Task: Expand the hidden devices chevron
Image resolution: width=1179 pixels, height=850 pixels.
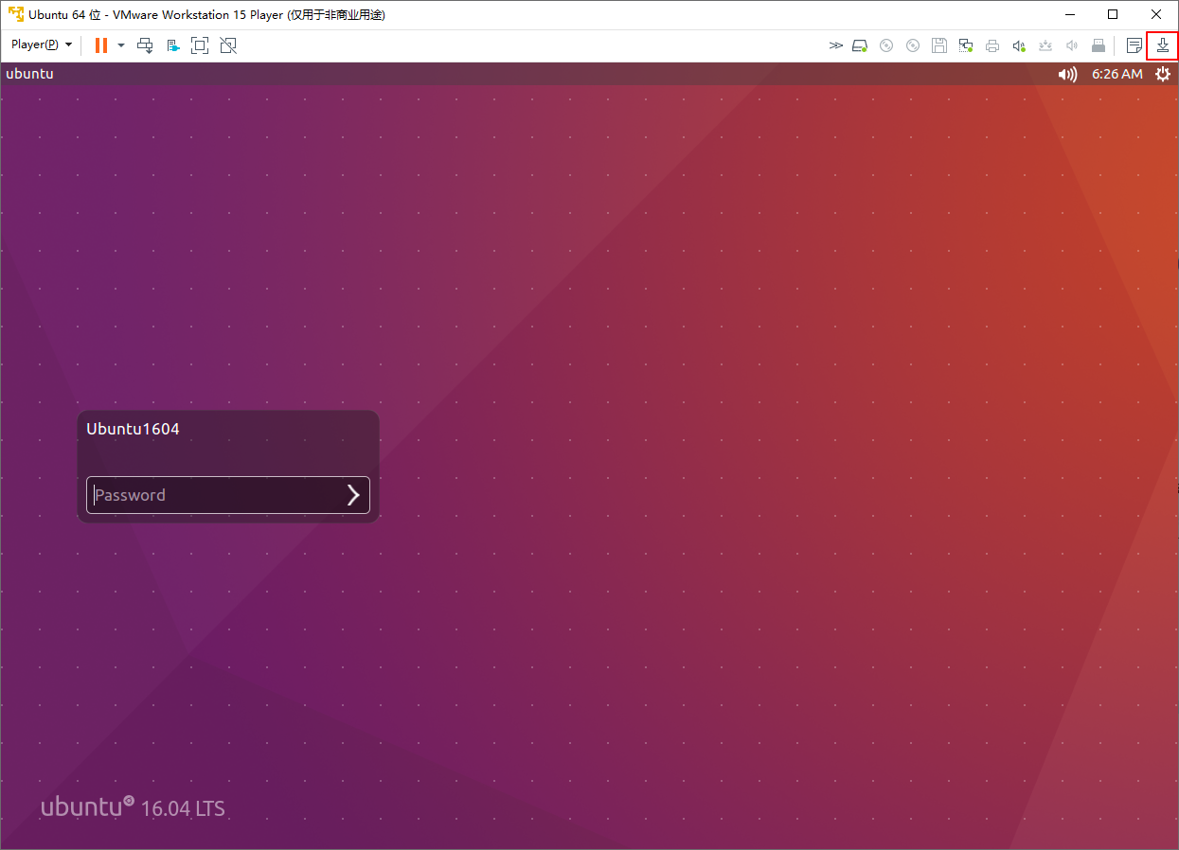Action: click(836, 44)
